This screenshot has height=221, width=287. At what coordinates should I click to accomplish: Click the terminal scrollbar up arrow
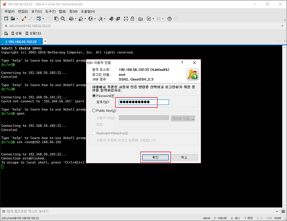pyautogui.click(x=285, y=47)
